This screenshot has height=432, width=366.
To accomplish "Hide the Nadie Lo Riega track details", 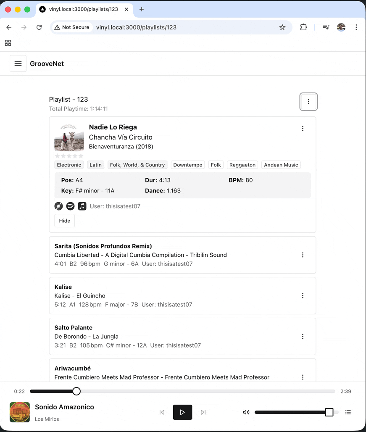I will click(x=64, y=221).
